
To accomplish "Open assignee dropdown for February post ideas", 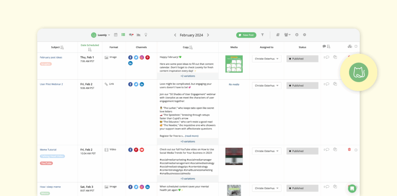I will tap(267, 58).
